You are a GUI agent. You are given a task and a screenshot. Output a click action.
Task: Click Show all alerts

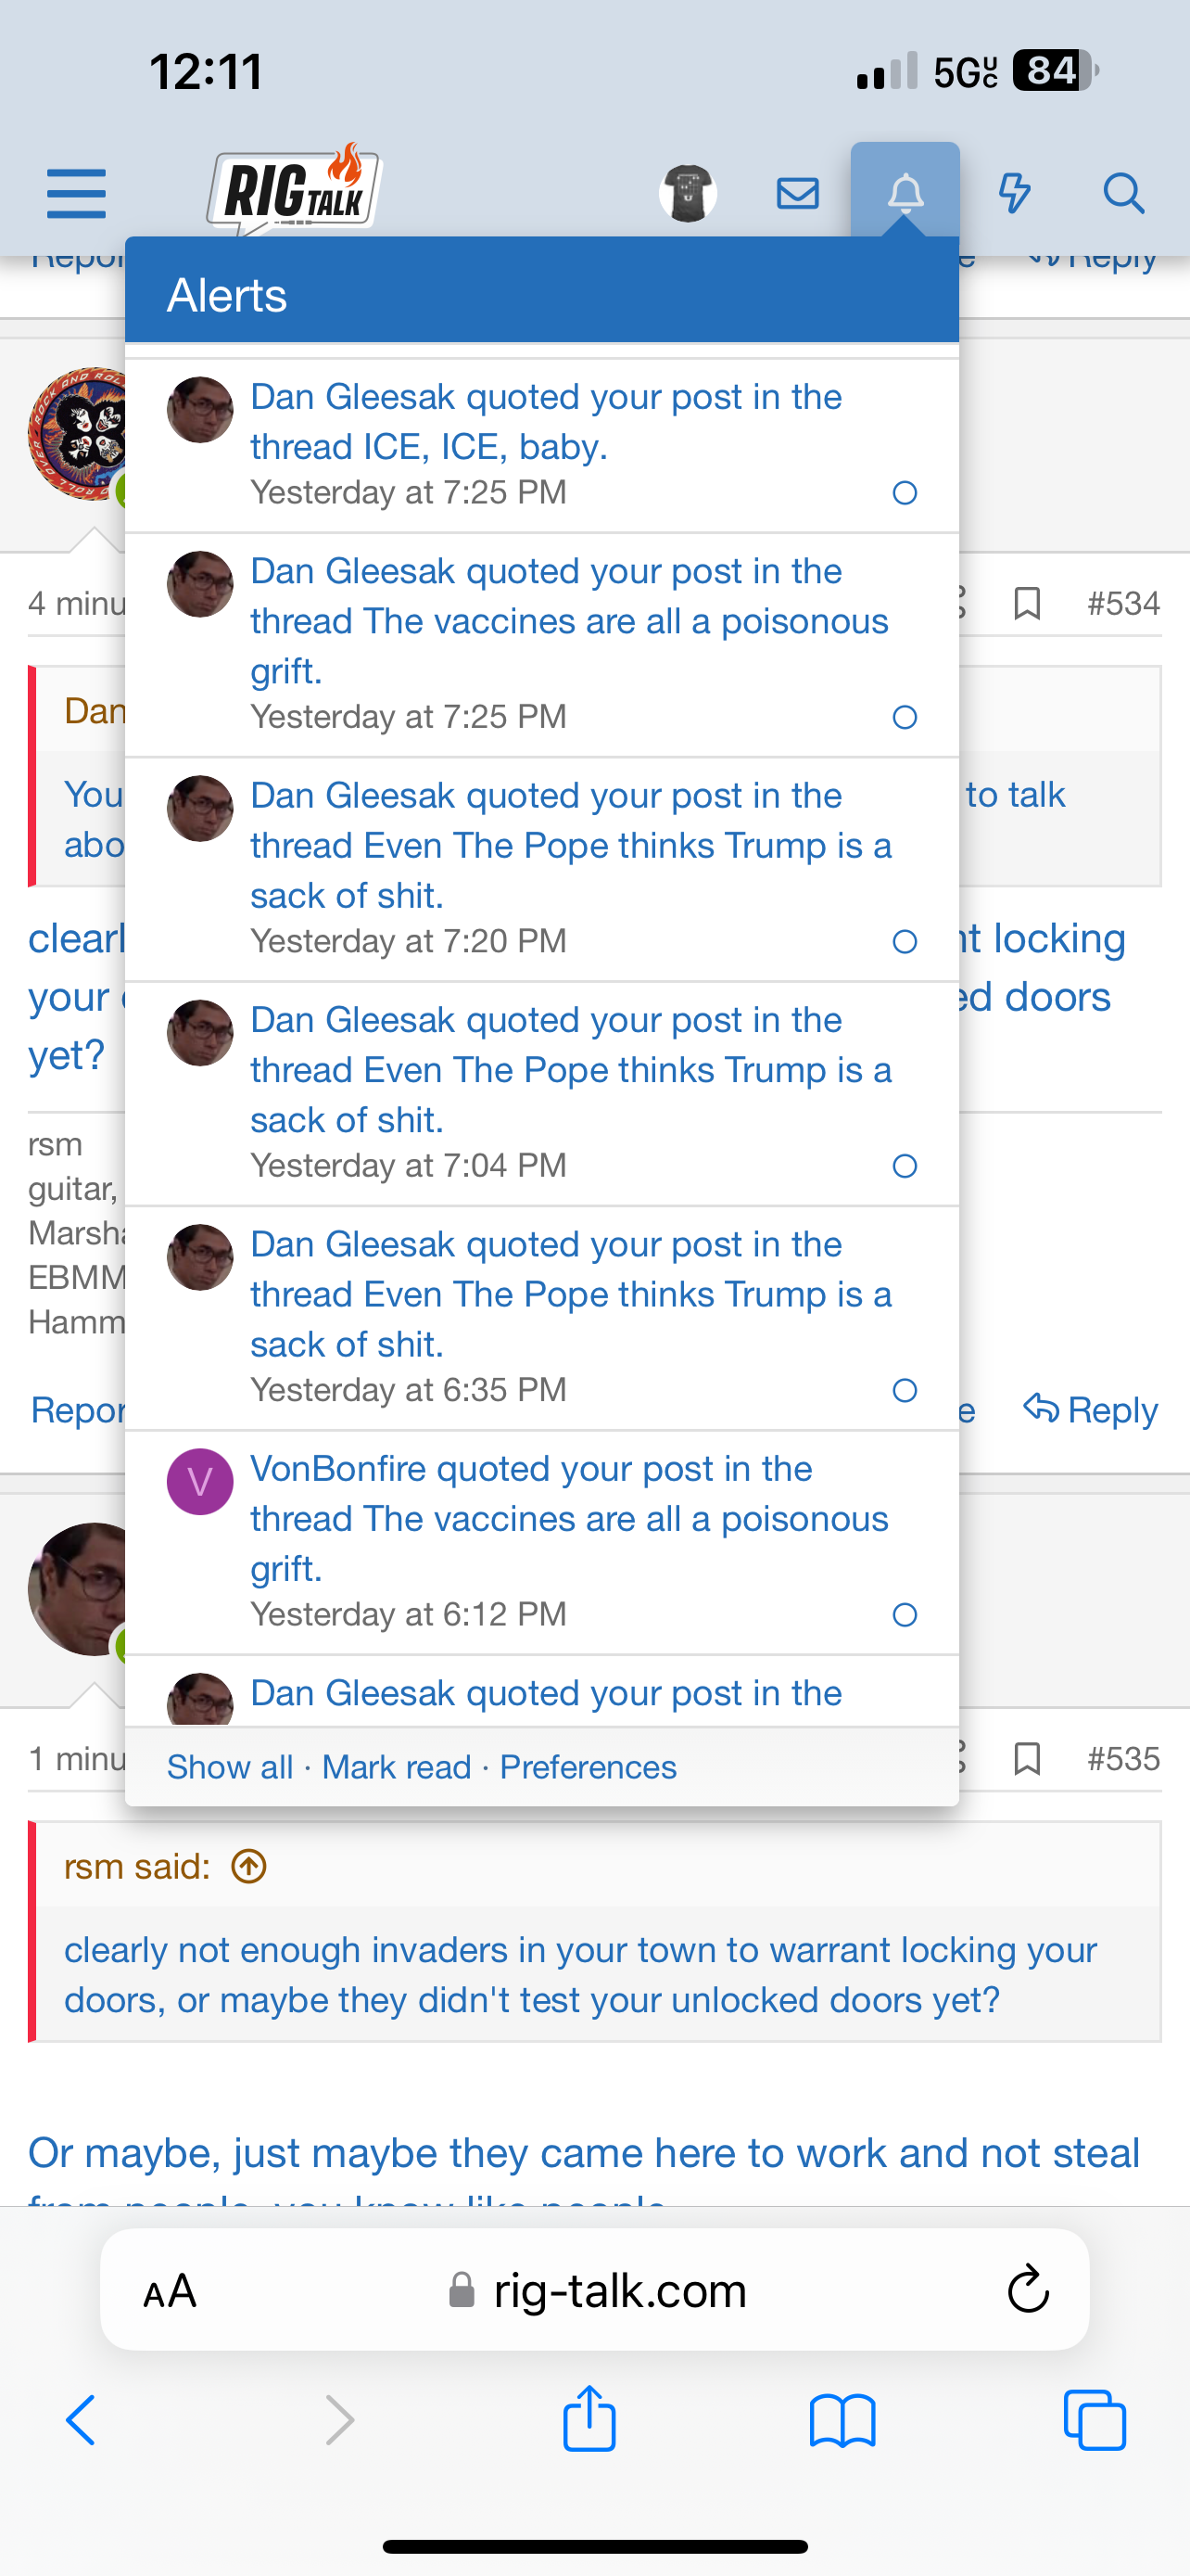[x=230, y=1768]
